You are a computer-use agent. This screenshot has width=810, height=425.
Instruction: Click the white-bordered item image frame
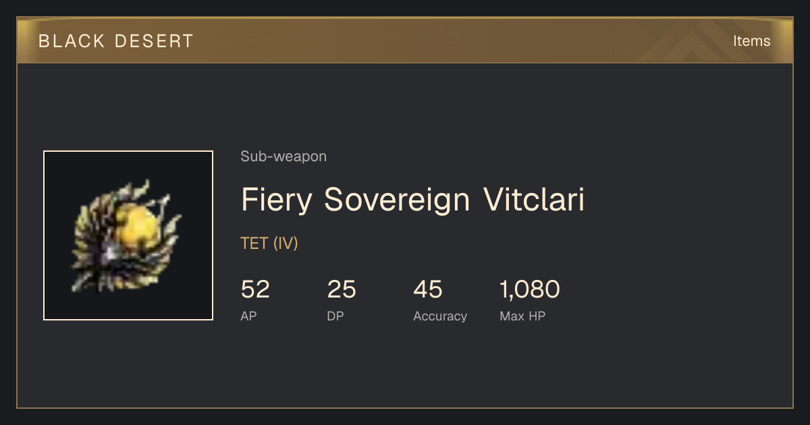tap(128, 235)
